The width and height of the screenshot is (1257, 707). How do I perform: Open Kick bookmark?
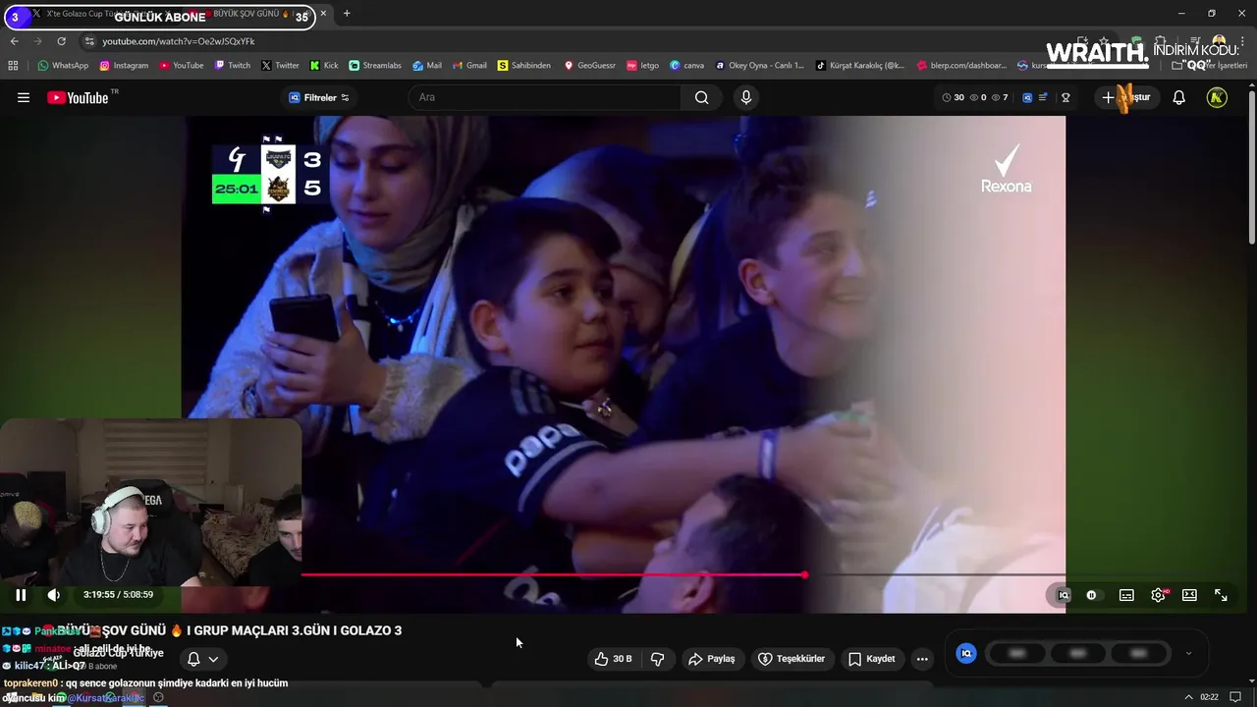click(x=324, y=66)
